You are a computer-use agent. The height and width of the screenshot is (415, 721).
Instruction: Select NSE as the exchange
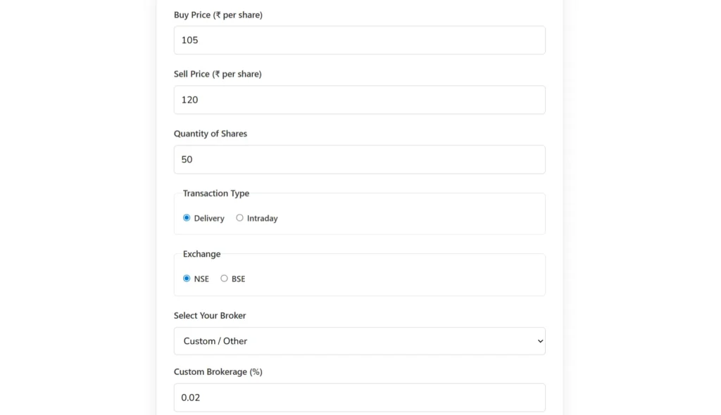186,279
